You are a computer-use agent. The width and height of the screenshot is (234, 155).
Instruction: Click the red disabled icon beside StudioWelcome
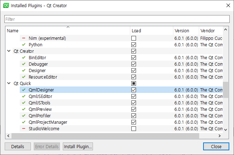(24, 128)
